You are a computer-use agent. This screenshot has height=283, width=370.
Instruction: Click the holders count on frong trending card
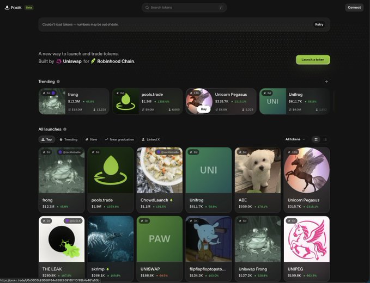pos(100,109)
